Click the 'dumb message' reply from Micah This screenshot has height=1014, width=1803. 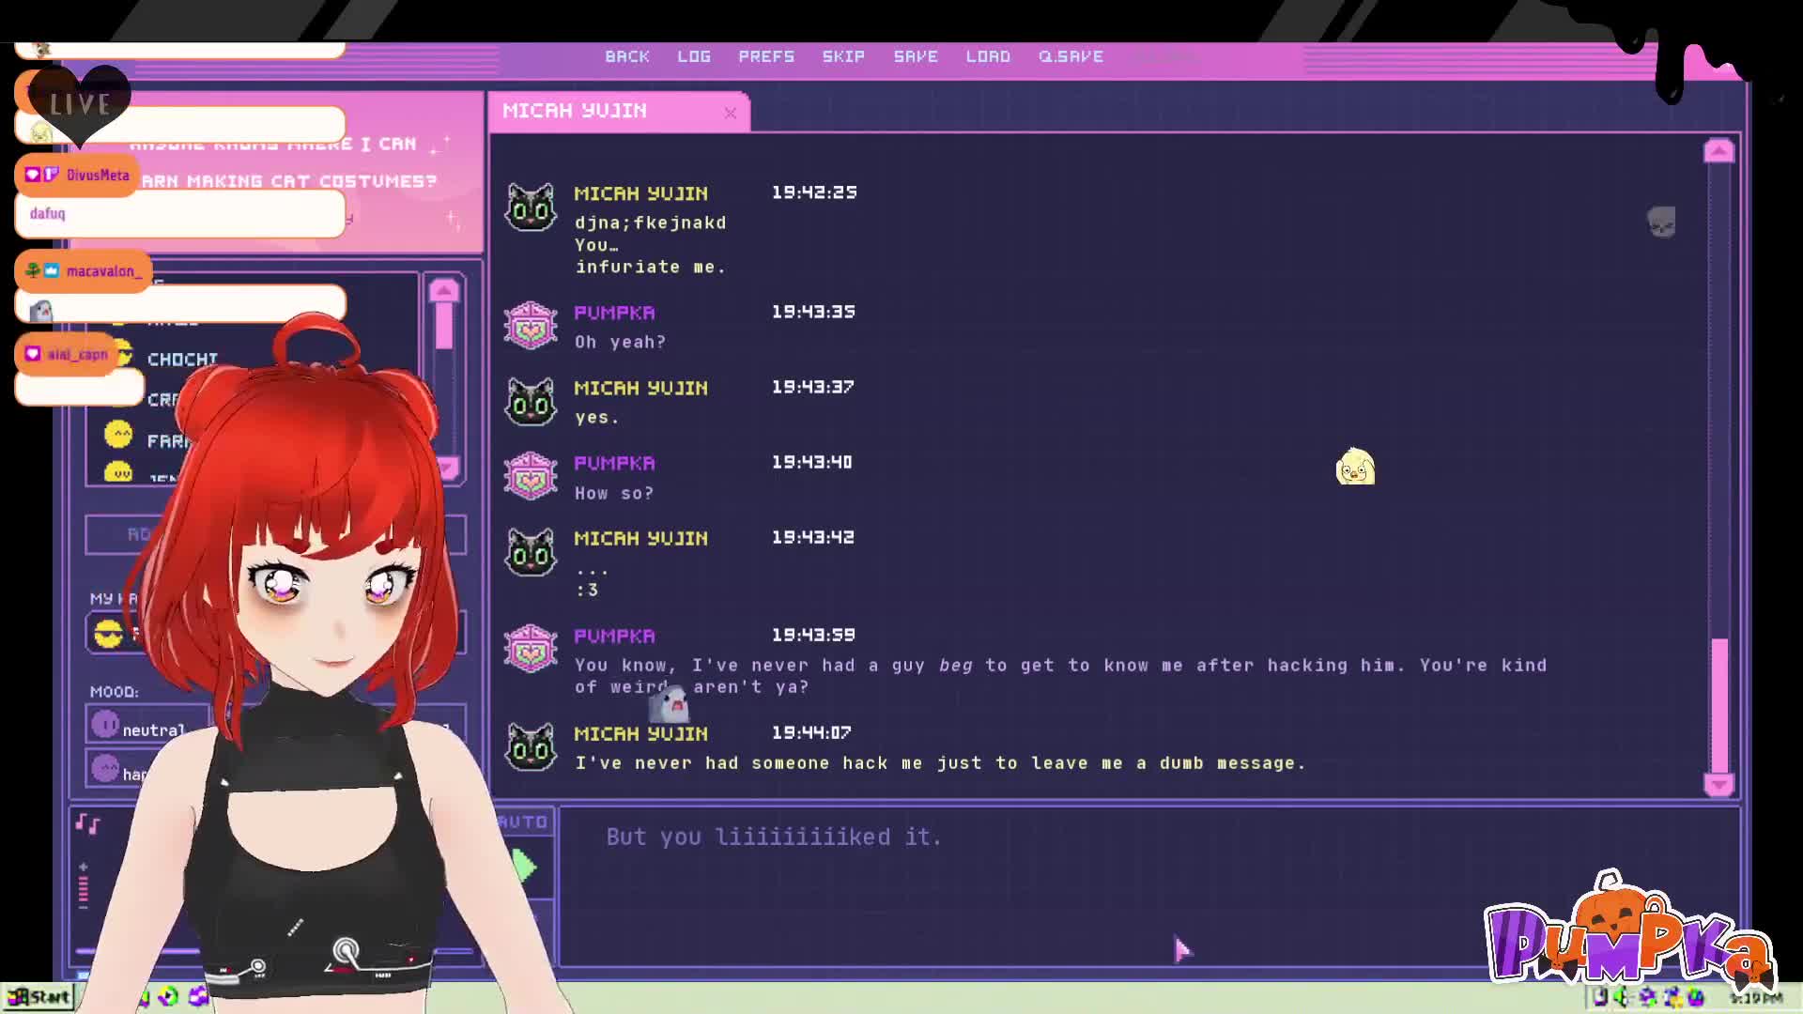coord(940,763)
